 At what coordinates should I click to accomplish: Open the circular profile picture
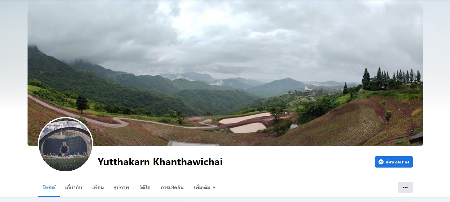pos(66,144)
